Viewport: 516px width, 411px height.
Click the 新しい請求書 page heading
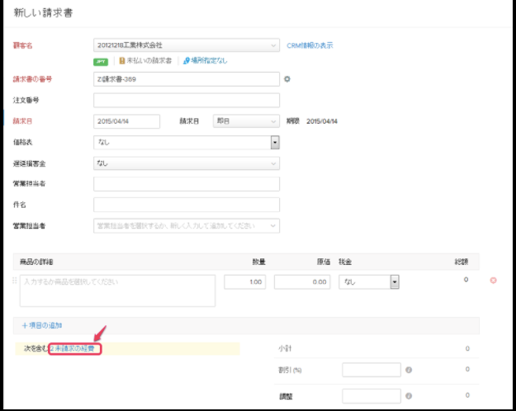tap(43, 12)
